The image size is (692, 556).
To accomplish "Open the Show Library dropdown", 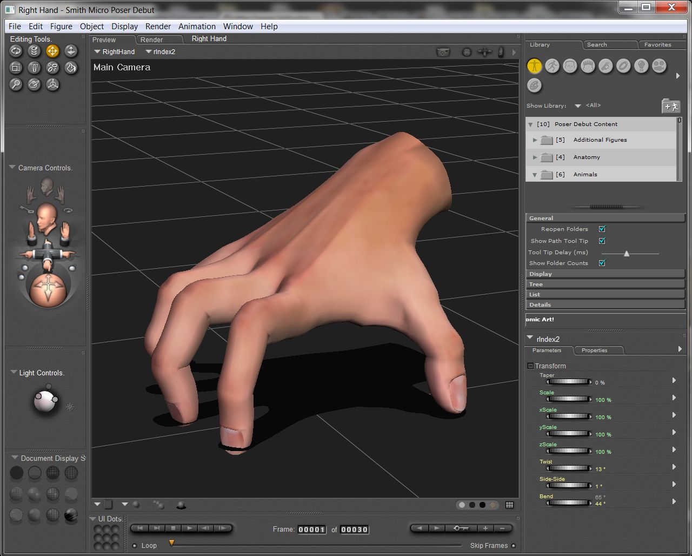I will click(578, 106).
